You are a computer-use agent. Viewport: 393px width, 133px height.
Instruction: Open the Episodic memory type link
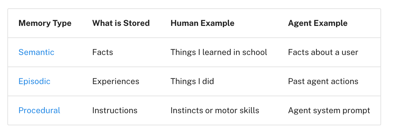click(x=34, y=81)
